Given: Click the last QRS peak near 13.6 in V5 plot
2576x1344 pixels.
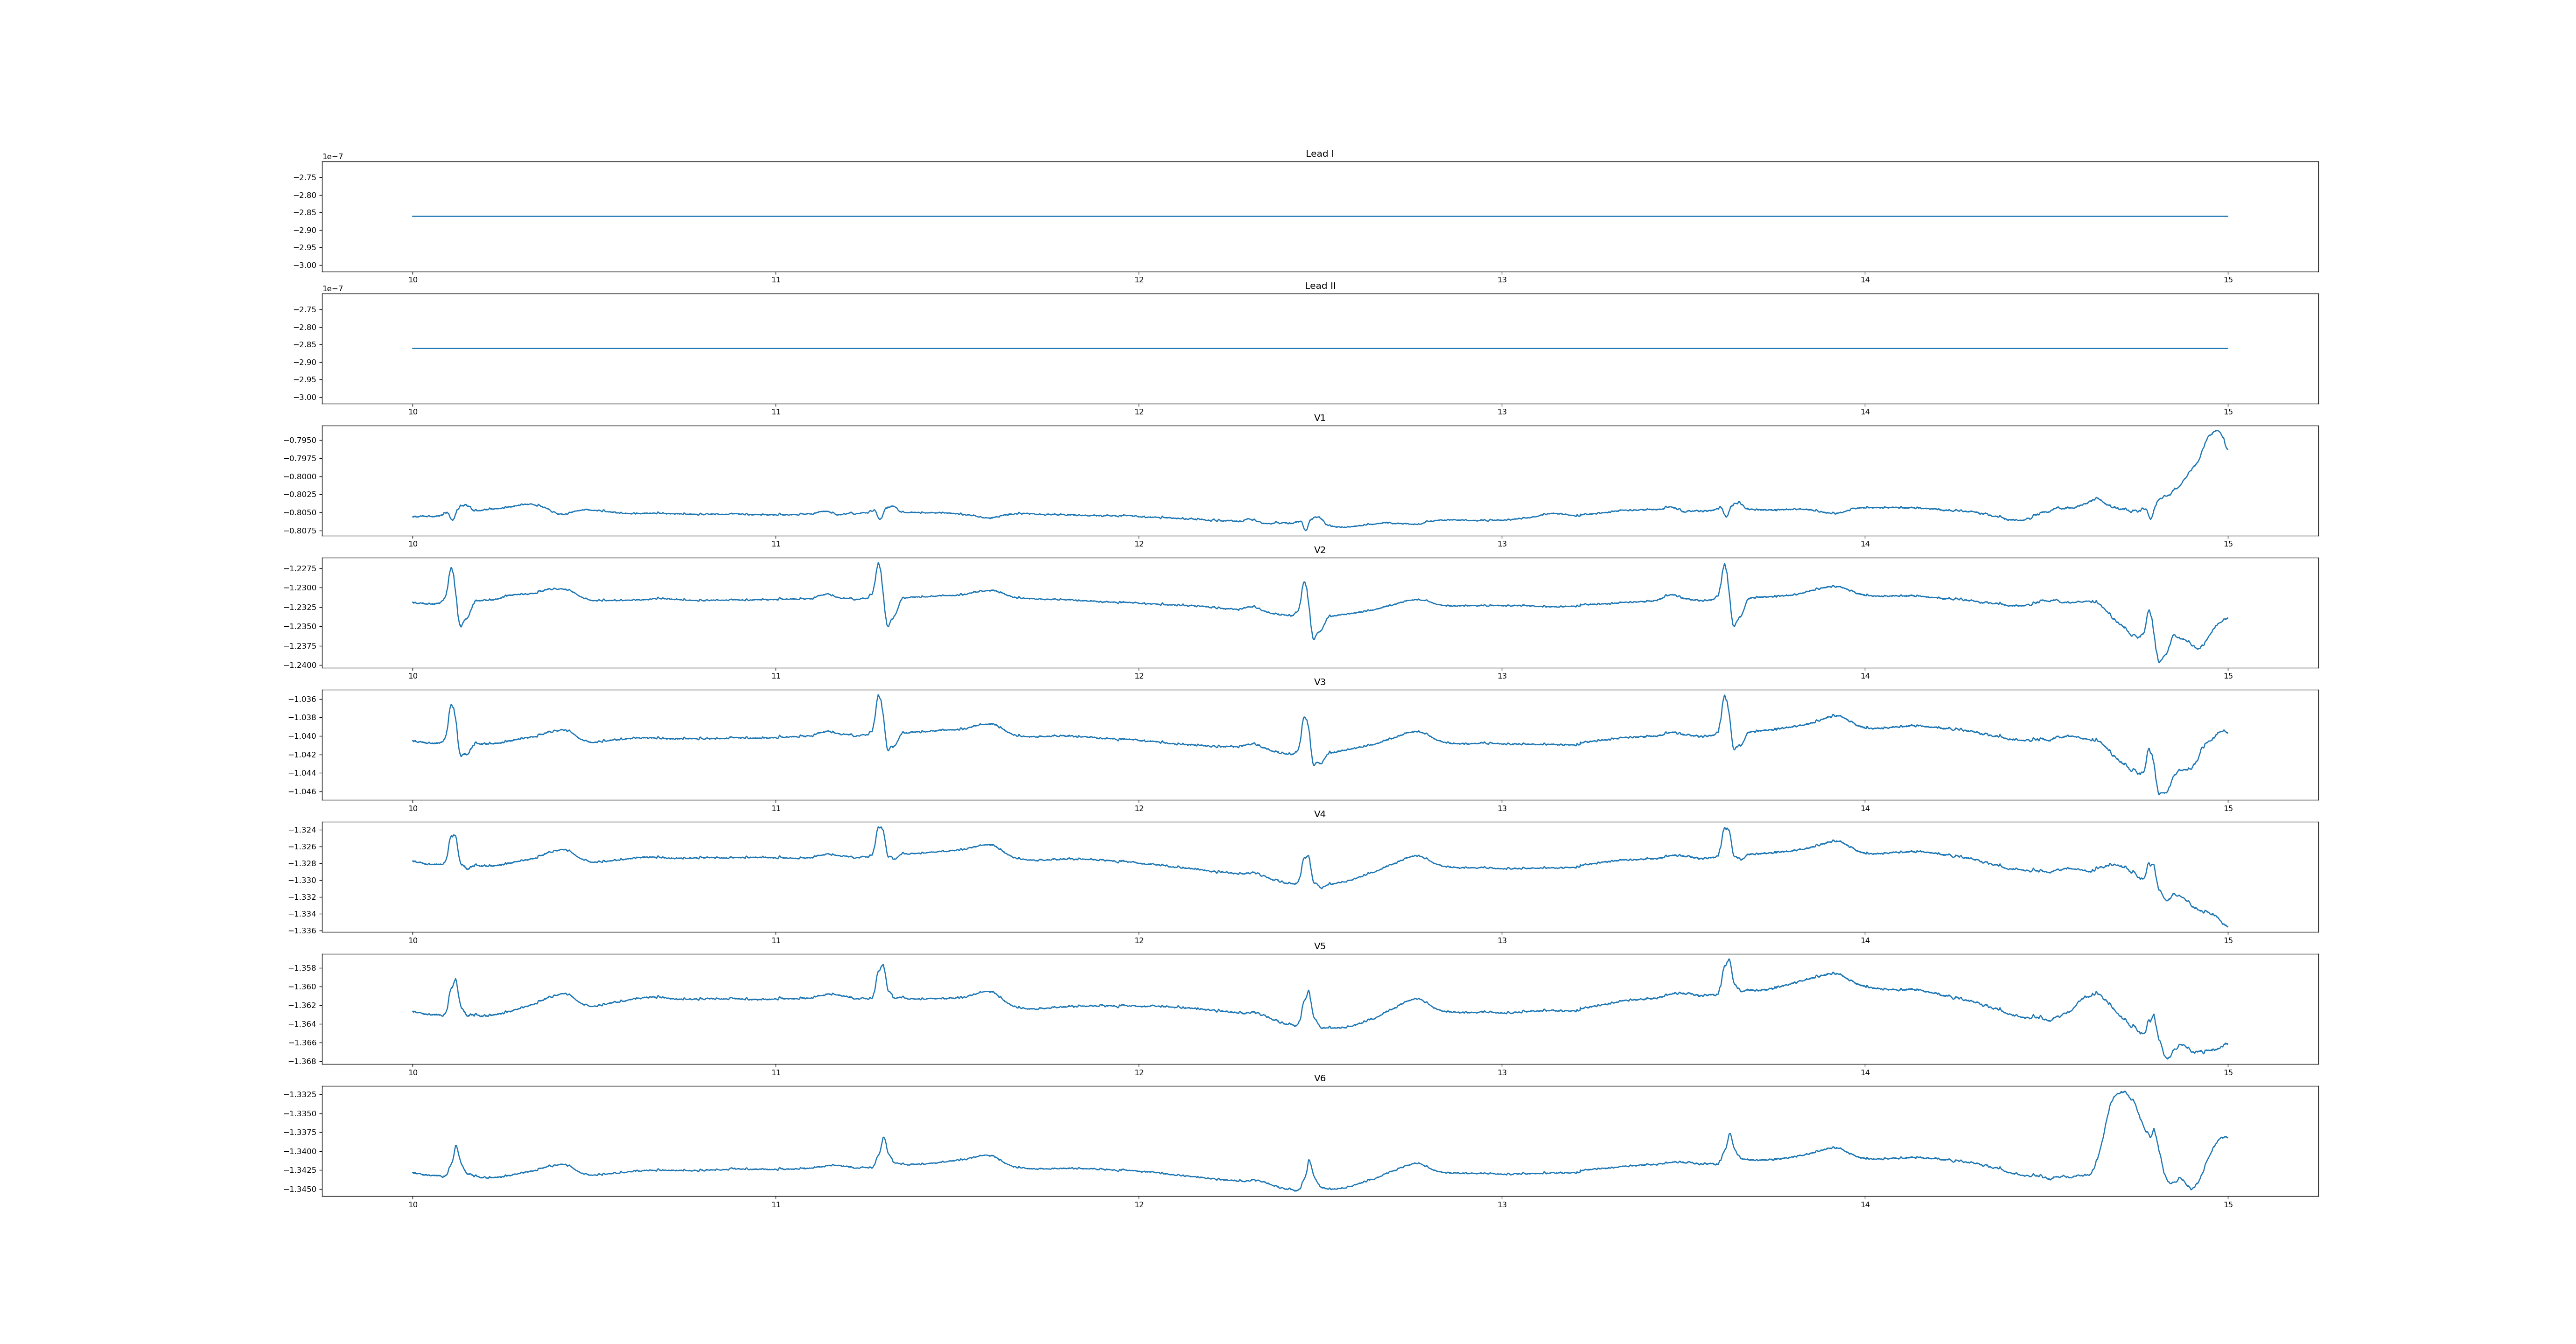Looking at the screenshot, I should (1728, 961).
